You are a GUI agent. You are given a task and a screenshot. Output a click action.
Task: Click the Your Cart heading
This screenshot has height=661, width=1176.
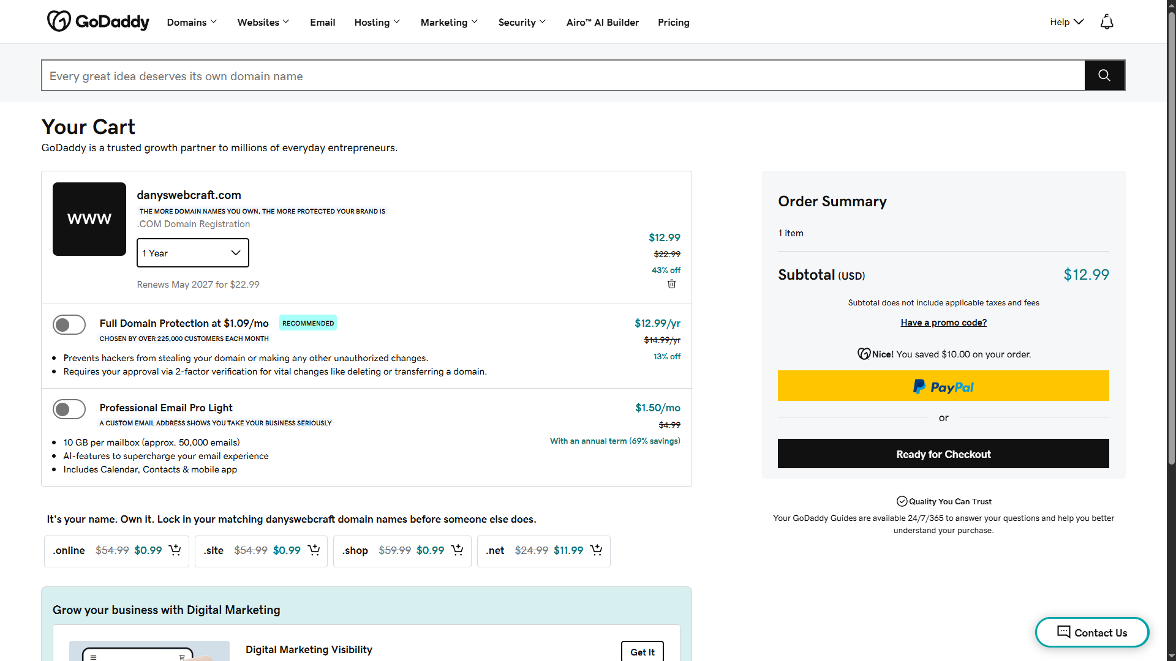[89, 127]
